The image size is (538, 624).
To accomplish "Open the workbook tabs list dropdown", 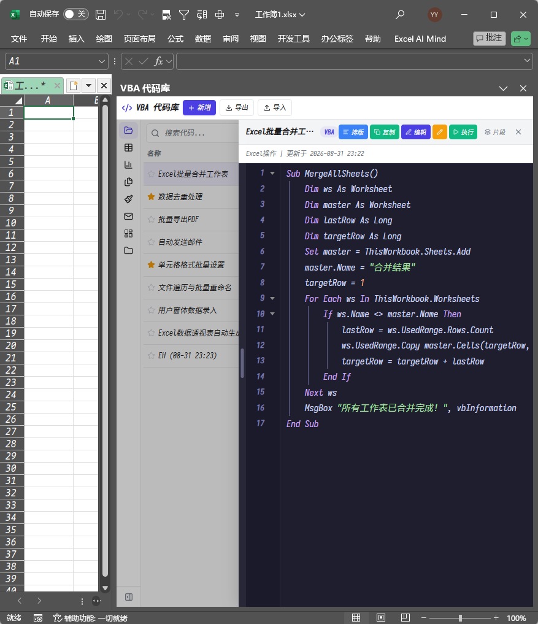I will (x=89, y=85).
